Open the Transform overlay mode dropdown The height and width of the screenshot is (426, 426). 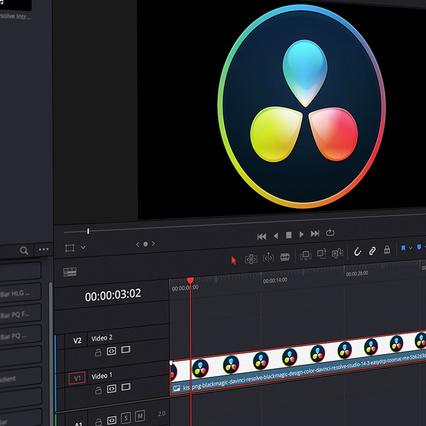83,247
